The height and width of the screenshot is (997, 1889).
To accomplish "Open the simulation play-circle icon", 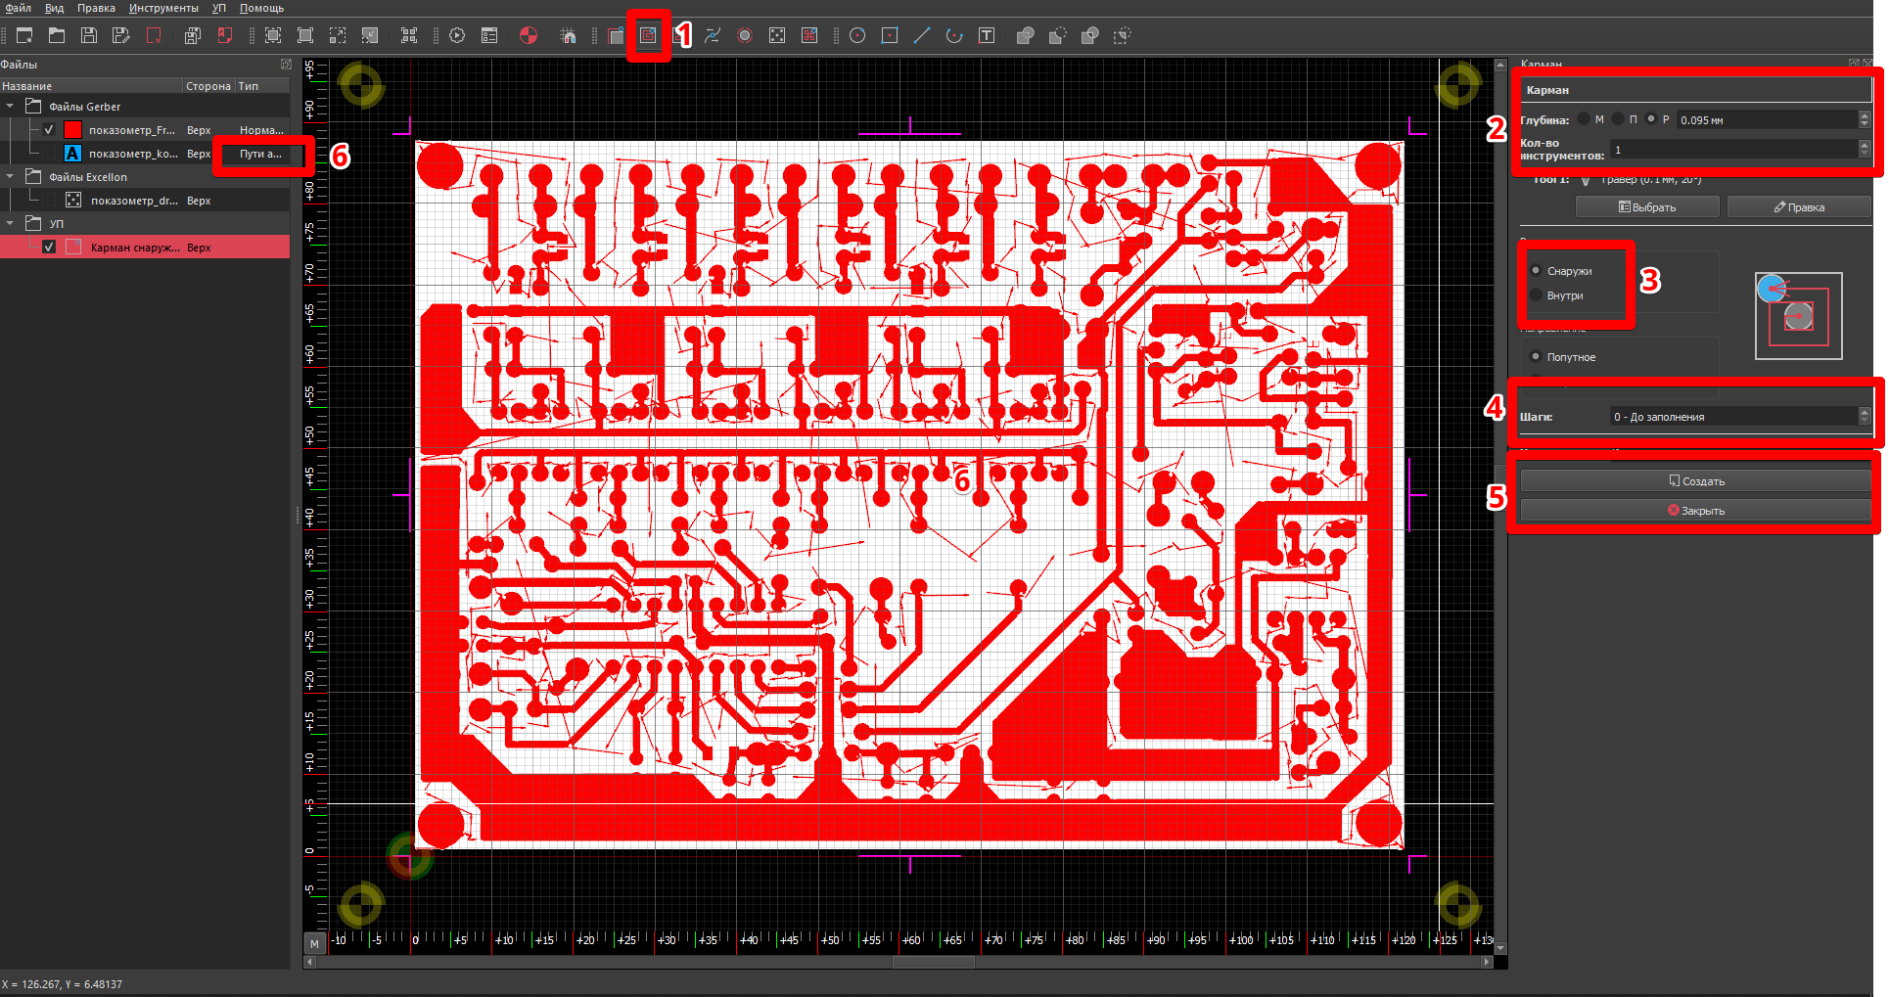I will (457, 35).
